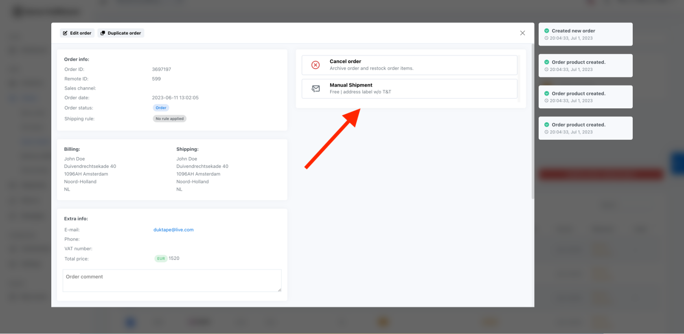Focus the Order comment text area
This screenshot has height=334, width=684.
click(172, 280)
